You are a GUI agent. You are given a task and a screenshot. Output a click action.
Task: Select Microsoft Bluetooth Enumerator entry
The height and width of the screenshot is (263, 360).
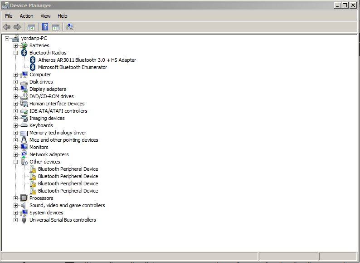pos(73,67)
